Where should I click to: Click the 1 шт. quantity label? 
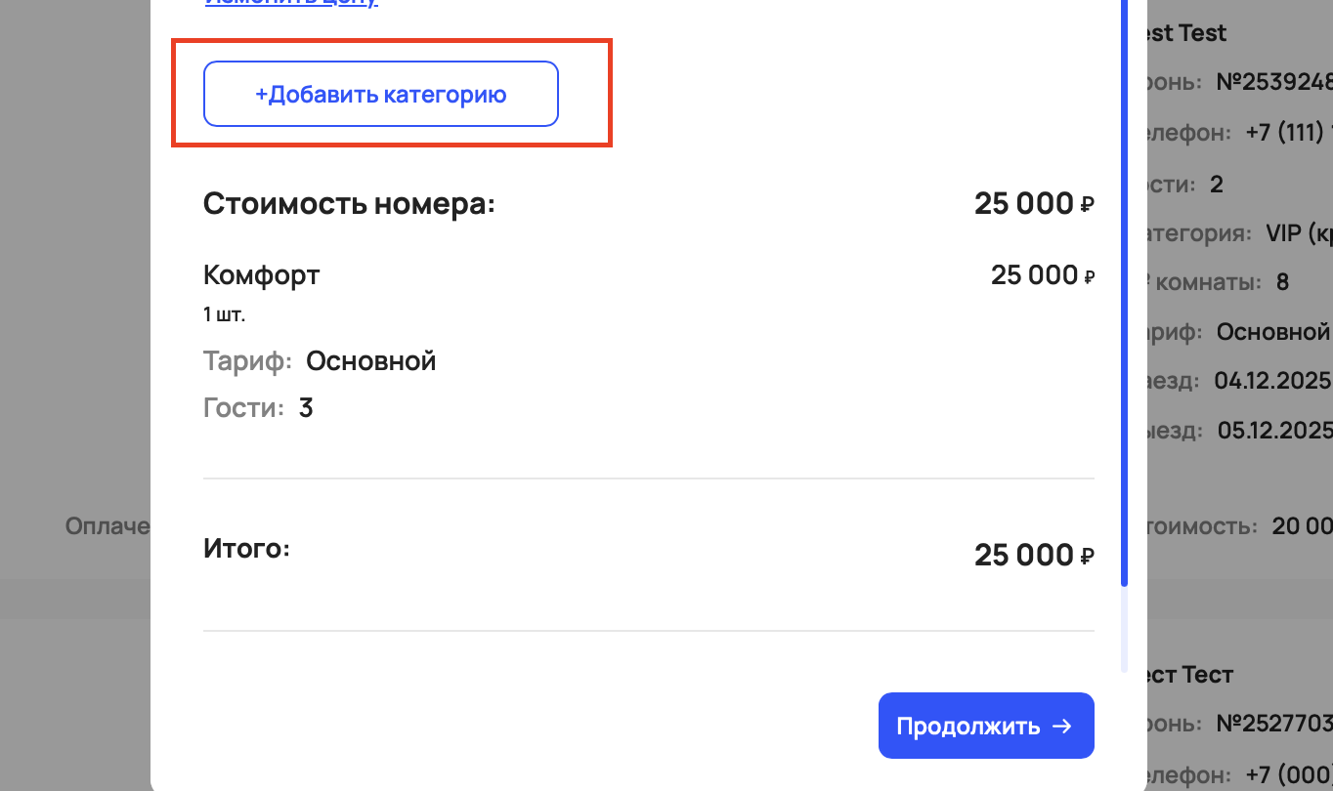coord(224,315)
